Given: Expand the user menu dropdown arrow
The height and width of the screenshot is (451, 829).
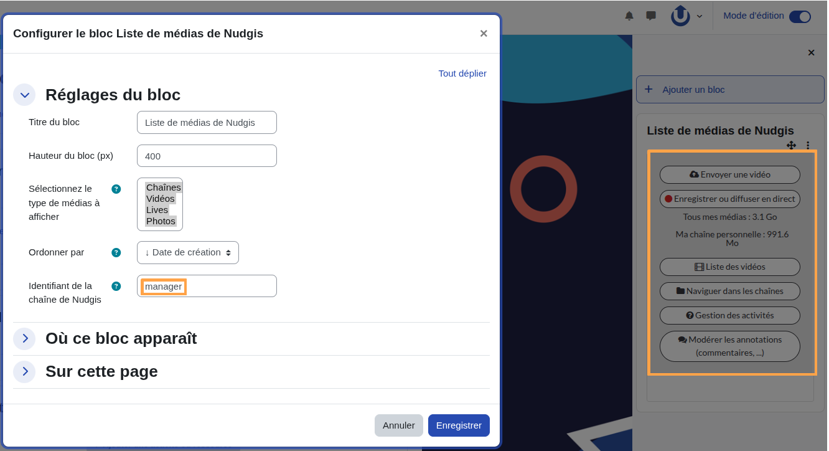Looking at the screenshot, I should [x=700, y=16].
